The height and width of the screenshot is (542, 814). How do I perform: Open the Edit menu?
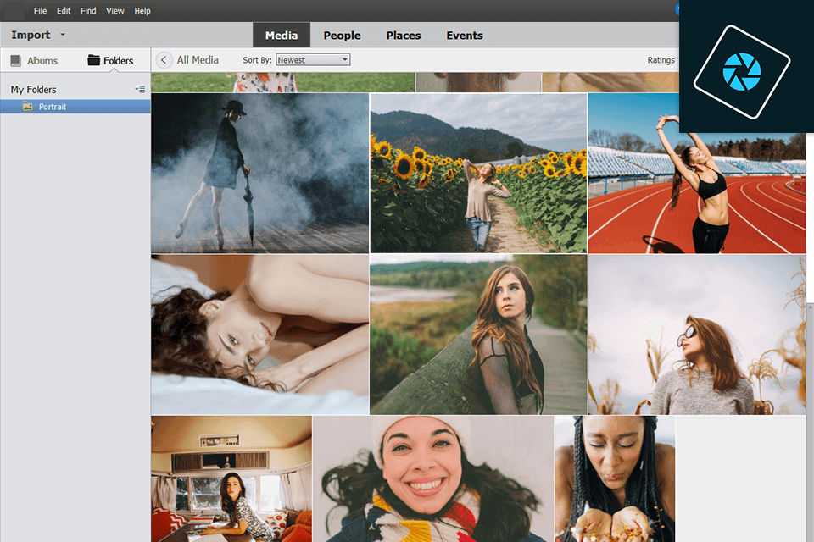pyautogui.click(x=64, y=11)
